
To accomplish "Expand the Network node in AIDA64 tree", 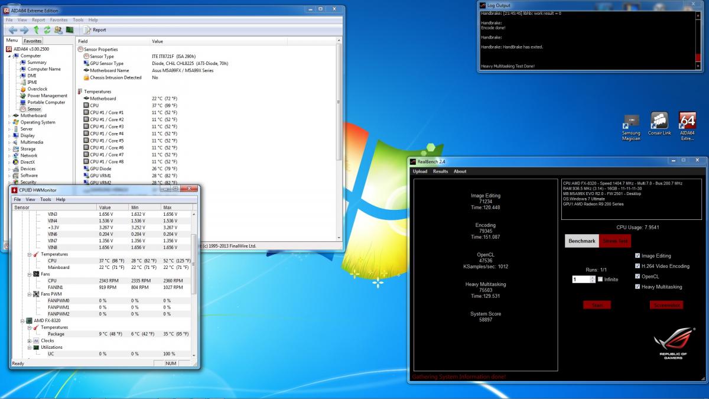I will [9, 155].
